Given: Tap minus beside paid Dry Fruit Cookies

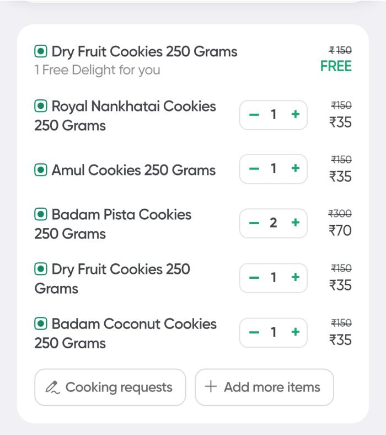Looking at the screenshot, I should [254, 278].
